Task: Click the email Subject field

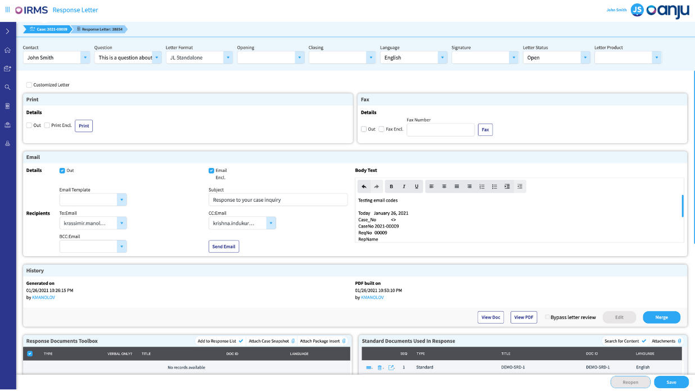Action: (278, 200)
